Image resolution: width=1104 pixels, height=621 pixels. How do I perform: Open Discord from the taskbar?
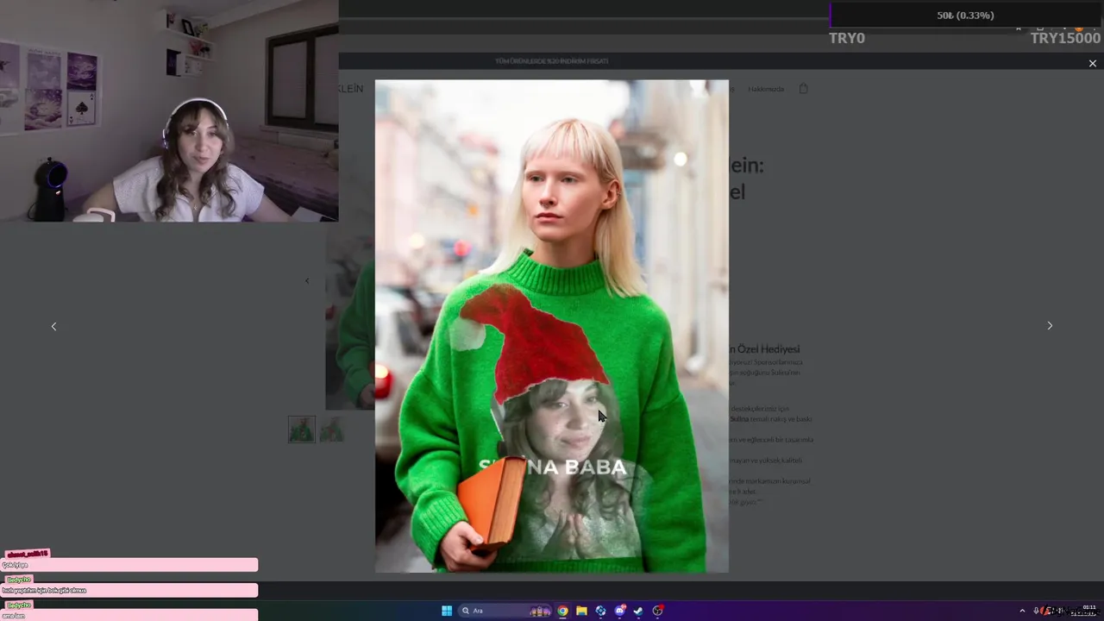(619, 611)
